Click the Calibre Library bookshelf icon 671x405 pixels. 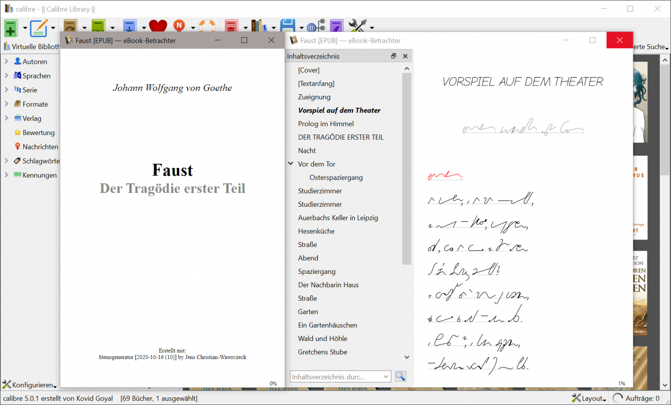tap(259, 26)
